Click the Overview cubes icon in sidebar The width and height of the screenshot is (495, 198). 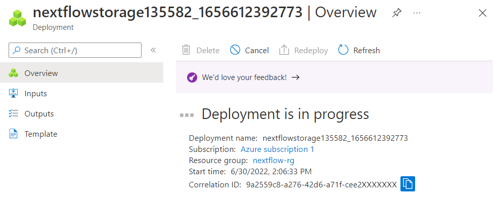click(x=13, y=73)
